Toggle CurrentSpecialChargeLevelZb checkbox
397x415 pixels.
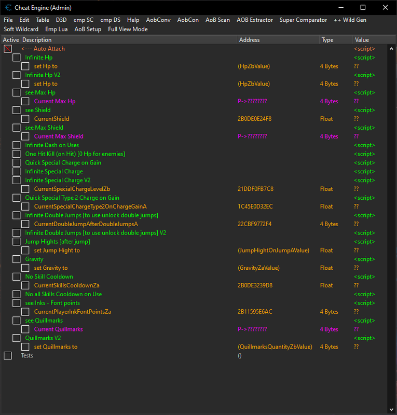(x=25, y=189)
